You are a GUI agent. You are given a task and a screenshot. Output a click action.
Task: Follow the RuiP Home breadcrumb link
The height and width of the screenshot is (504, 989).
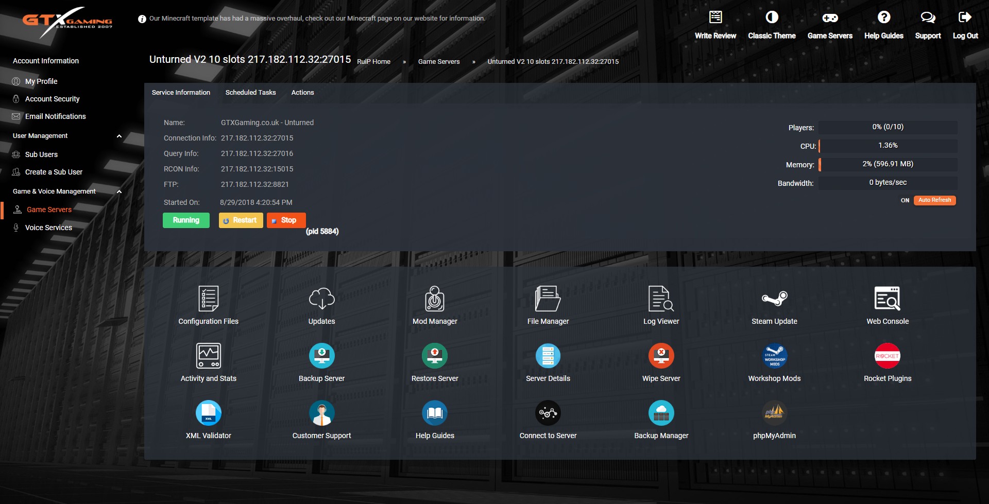pyautogui.click(x=373, y=62)
